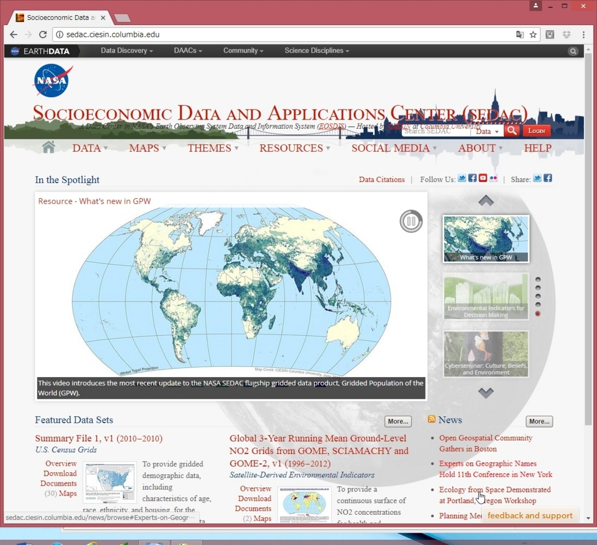Bookmark the page with the star icon
Screen dimensions: 597x545
coord(533,34)
